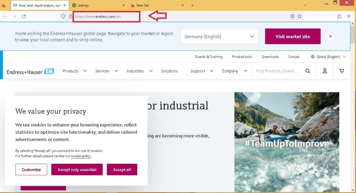Expand the Services menu

(106, 71)
